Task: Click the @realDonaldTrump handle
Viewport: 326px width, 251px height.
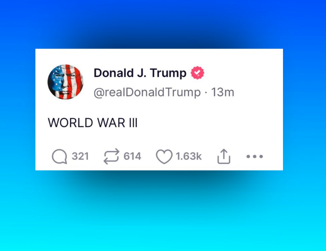Action: pyautogui.click(x=147, y=92)
